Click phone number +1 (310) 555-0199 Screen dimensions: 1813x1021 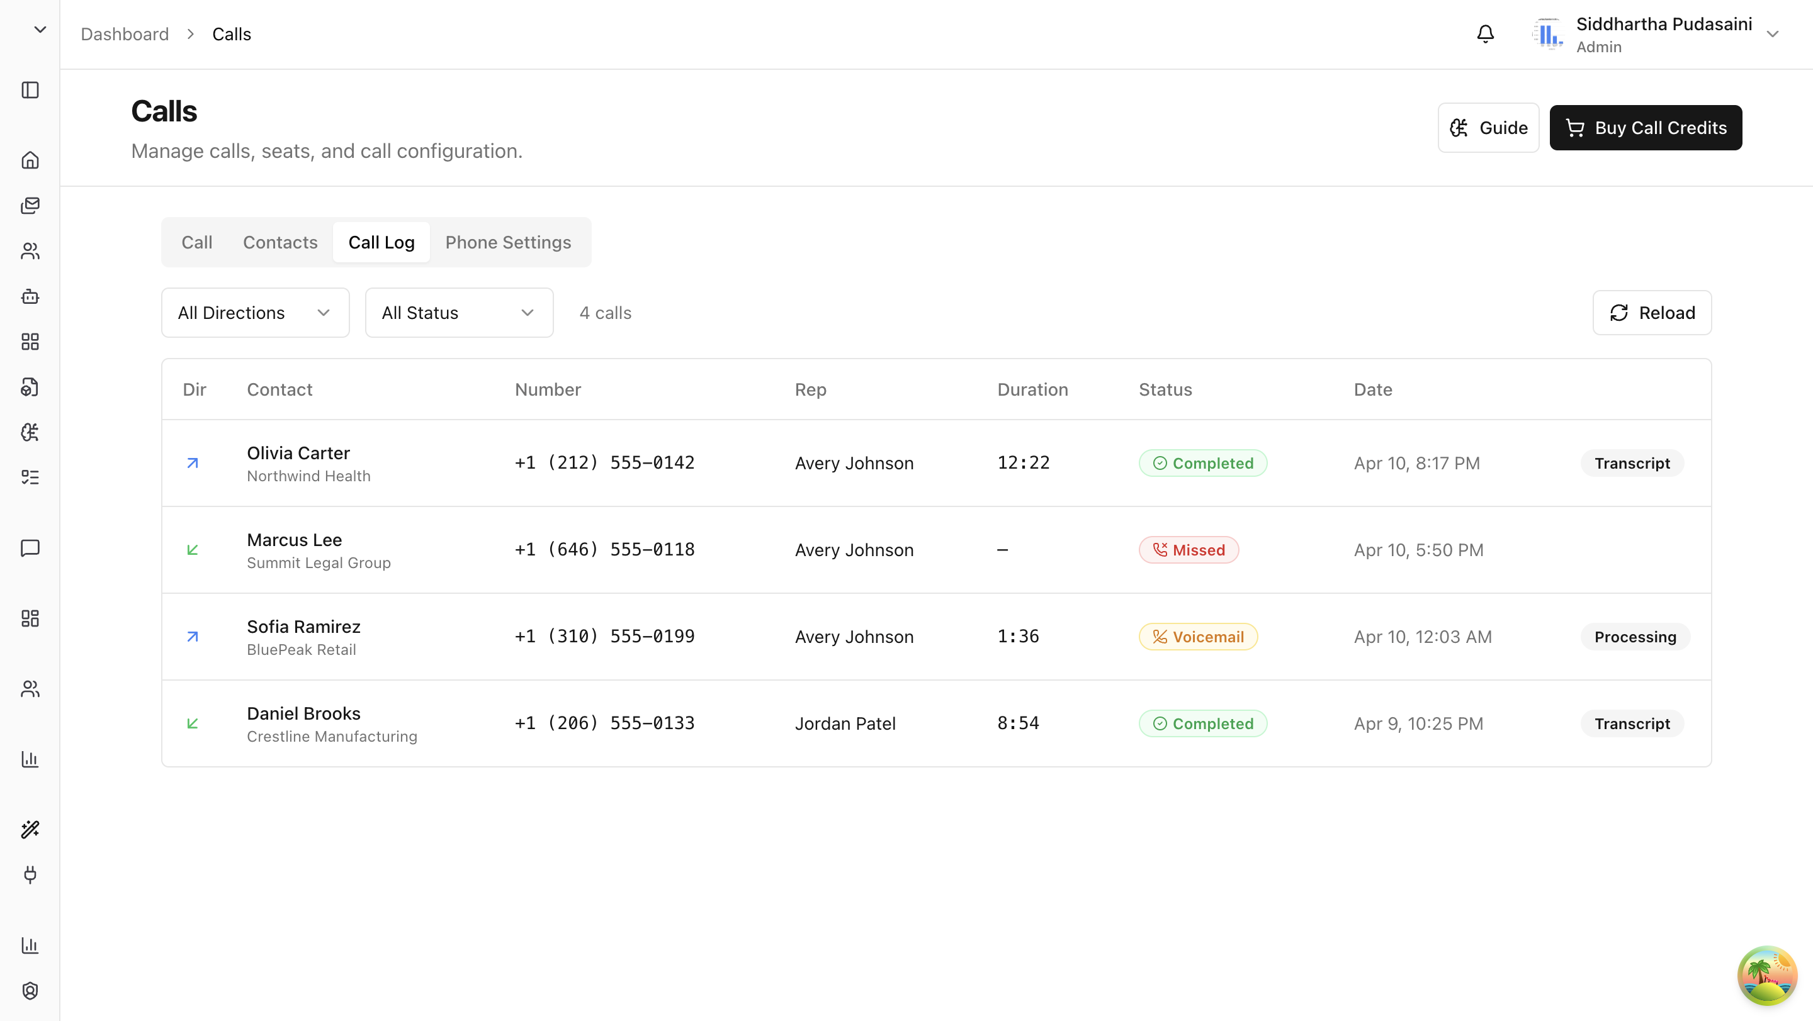coord(604,637)
